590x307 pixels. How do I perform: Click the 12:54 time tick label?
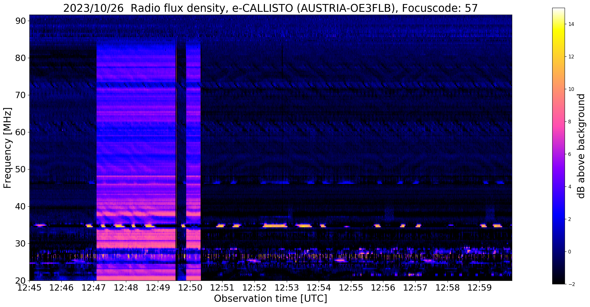[x=318, y=288]
